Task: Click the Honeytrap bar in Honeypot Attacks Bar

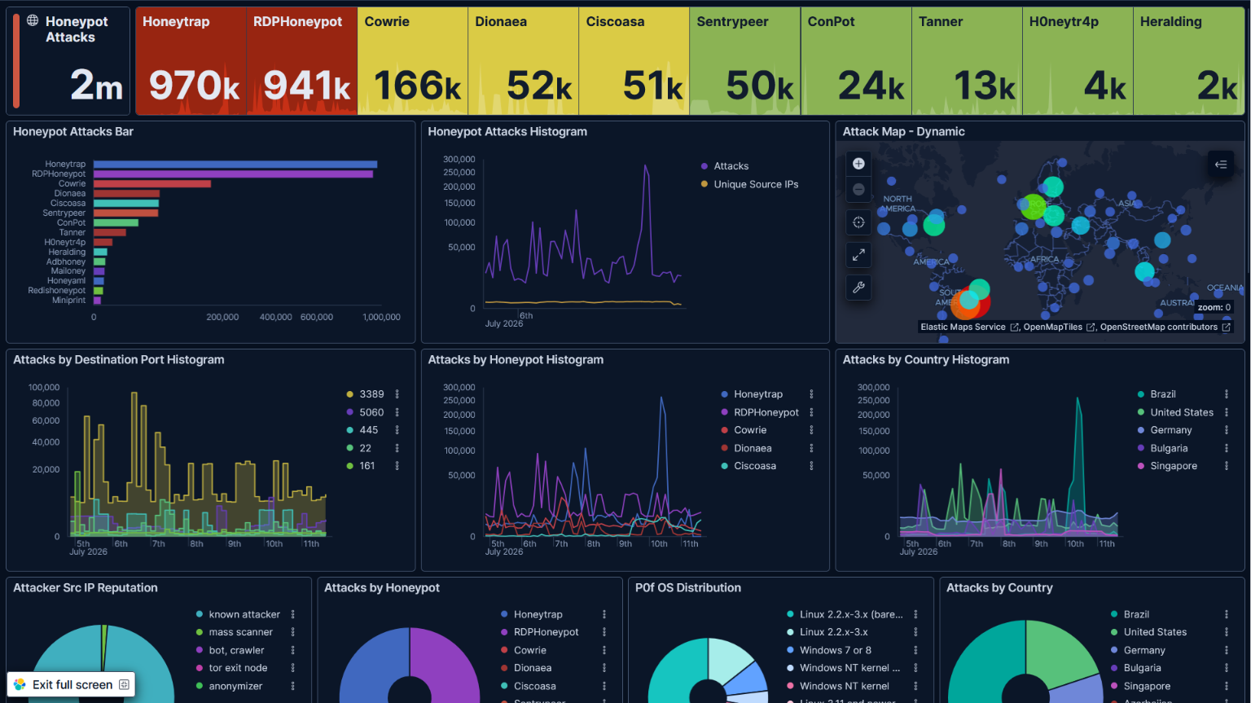Action: [235, 165]
